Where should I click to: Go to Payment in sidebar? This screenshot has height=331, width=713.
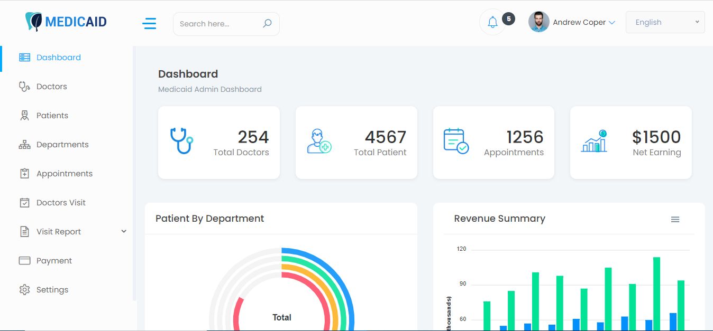[x=54, y=261]
